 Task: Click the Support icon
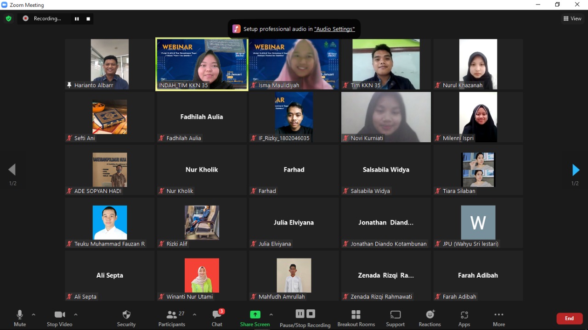click(395, 318)
